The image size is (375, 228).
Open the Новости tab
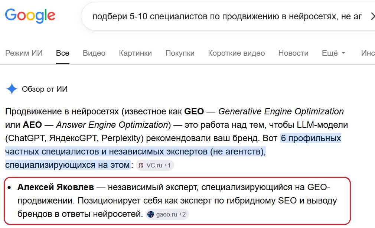[x=293, y=53]
